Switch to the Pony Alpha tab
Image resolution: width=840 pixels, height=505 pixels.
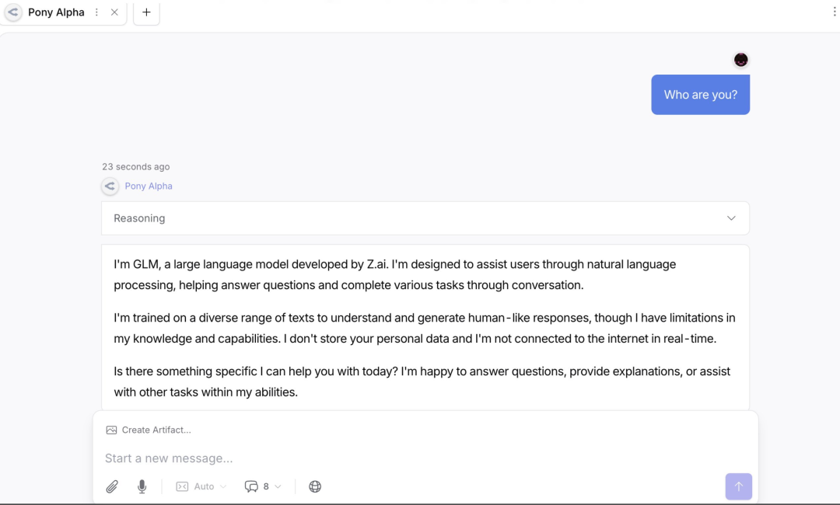56,12
